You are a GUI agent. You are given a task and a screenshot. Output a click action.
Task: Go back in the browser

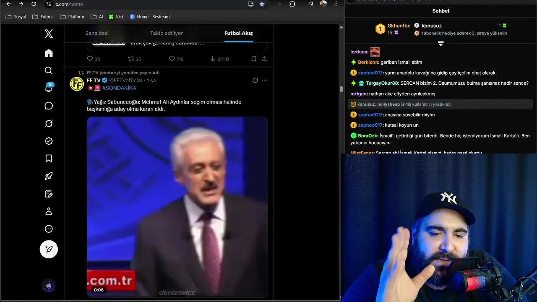[x=8, y=4]
